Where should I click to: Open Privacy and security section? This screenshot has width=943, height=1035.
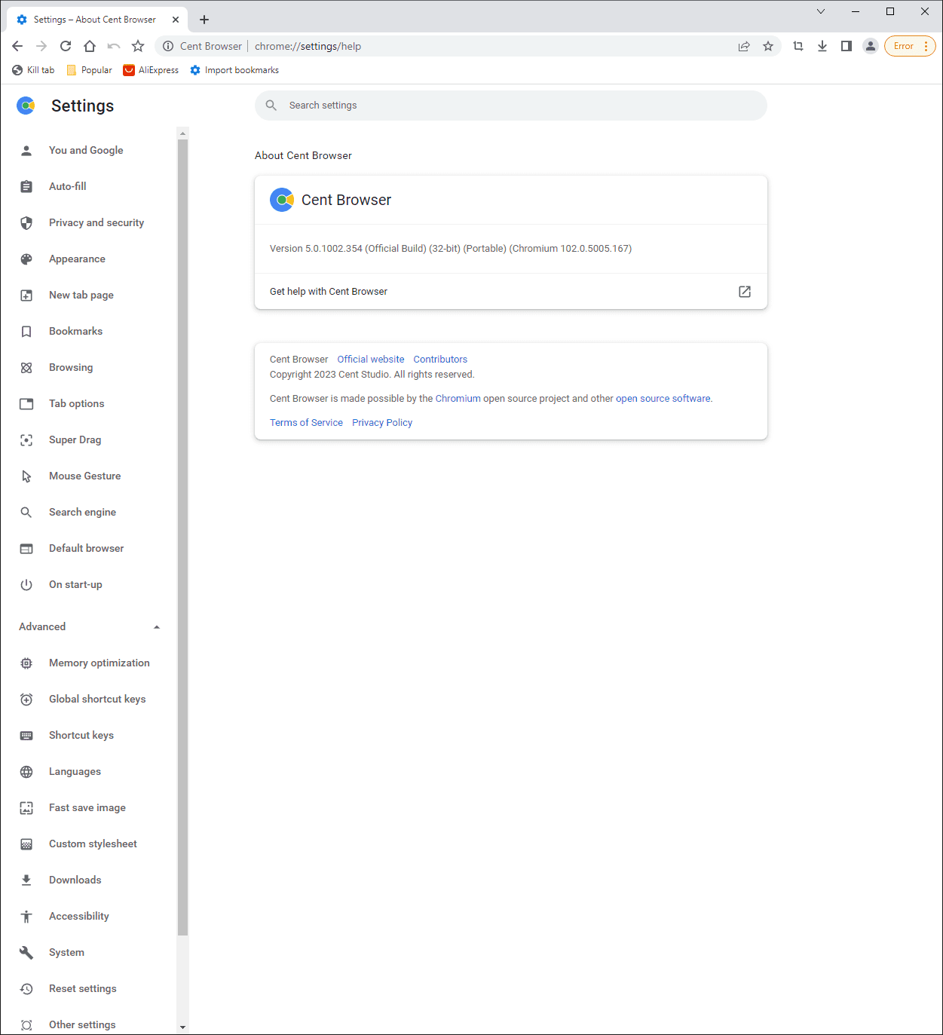pyautogui.click(x=96, y=222)
